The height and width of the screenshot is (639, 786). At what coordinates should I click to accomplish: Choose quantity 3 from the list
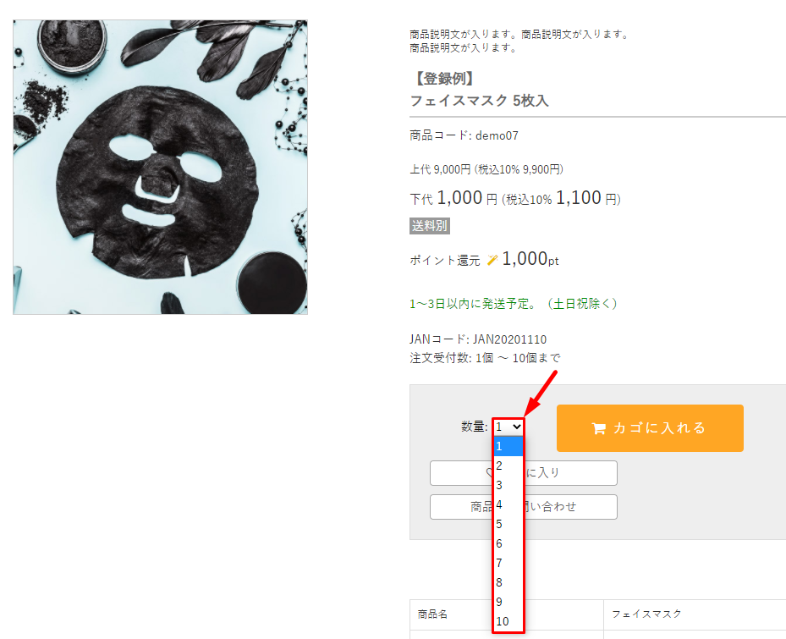tap(508, 485)
